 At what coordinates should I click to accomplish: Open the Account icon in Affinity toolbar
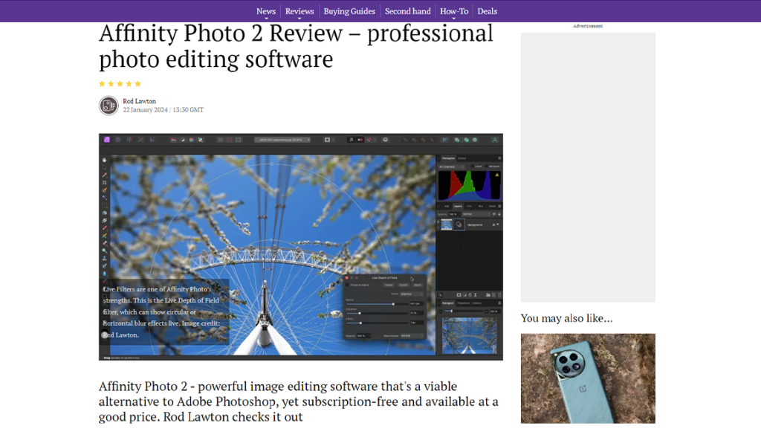[494, 140]
